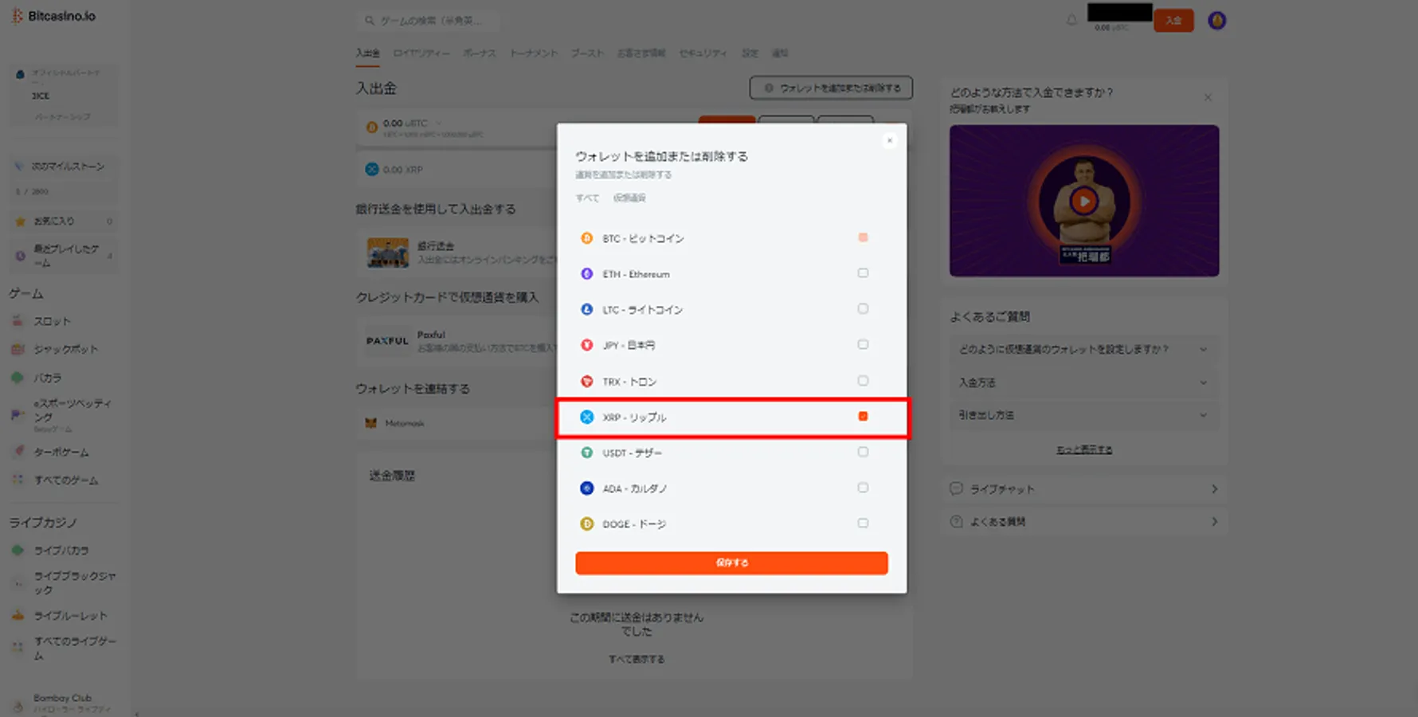Open the notifications bell

(x=1071, y=20)
